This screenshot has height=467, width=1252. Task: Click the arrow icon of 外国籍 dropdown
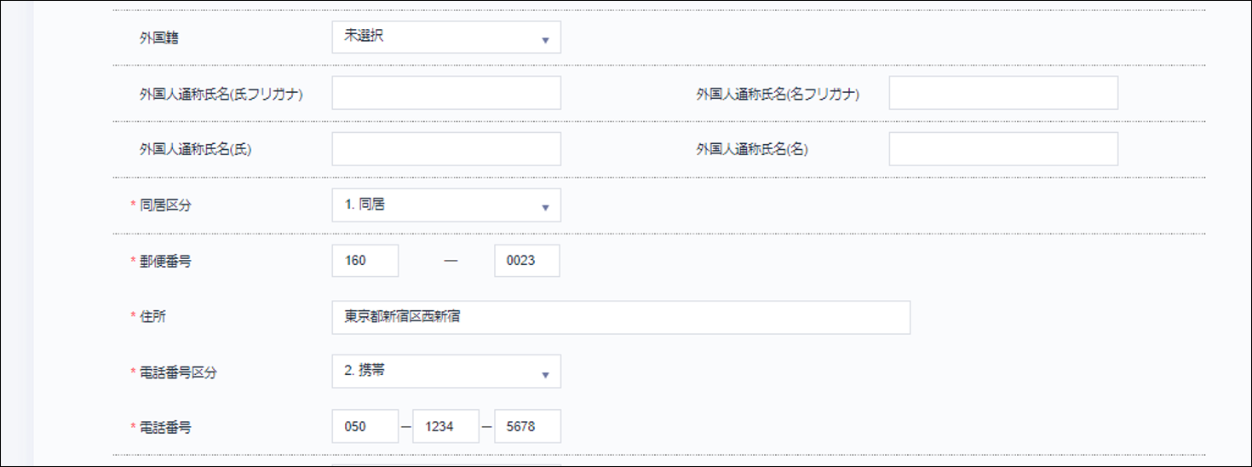545,40
